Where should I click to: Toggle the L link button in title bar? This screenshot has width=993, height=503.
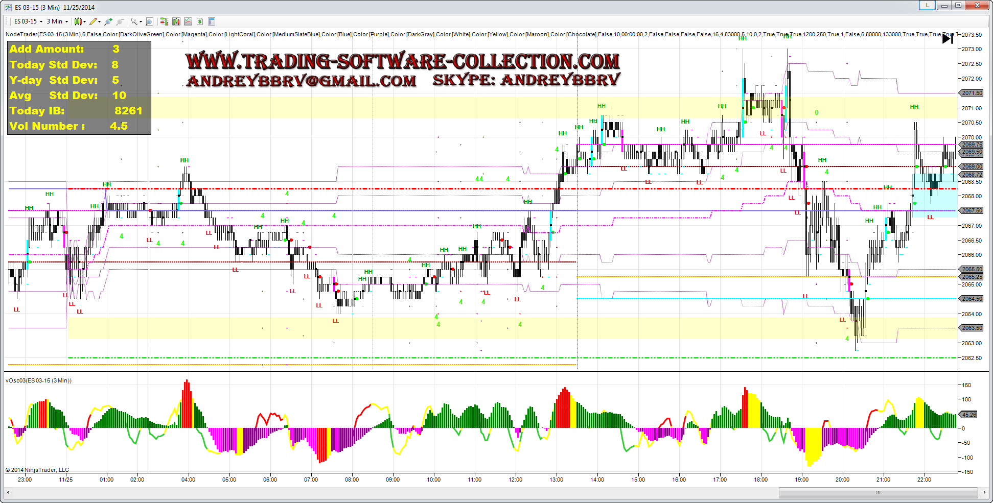pos(927,6)
